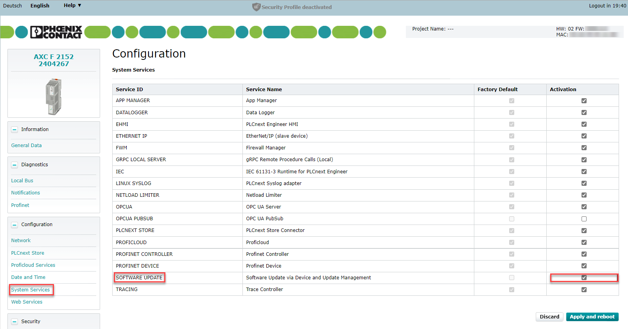Viewport: 628px width, 329px height.
Task: Collapse the Information section
Action: point(14,129)
